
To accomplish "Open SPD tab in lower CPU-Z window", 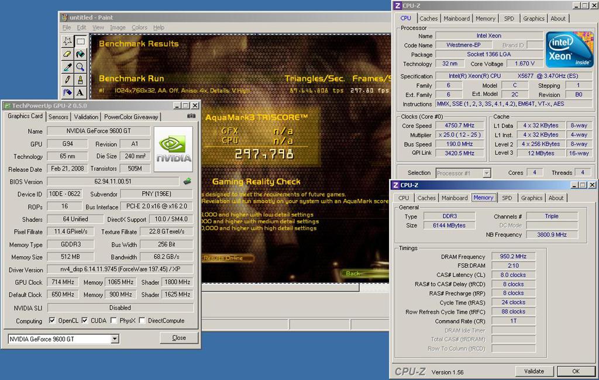I will [x=507, y=198].
